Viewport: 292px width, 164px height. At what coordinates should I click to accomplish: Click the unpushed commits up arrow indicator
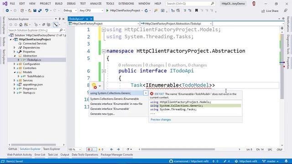215,161
